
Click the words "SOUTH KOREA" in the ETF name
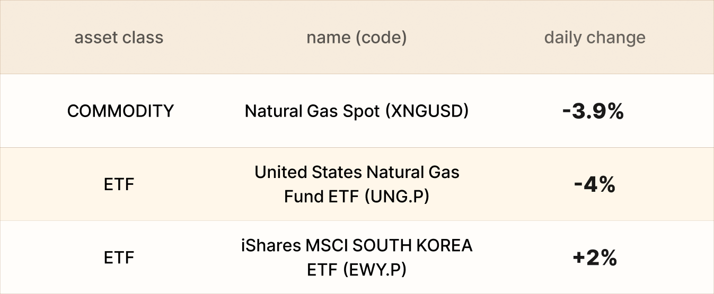pos(412,246)
